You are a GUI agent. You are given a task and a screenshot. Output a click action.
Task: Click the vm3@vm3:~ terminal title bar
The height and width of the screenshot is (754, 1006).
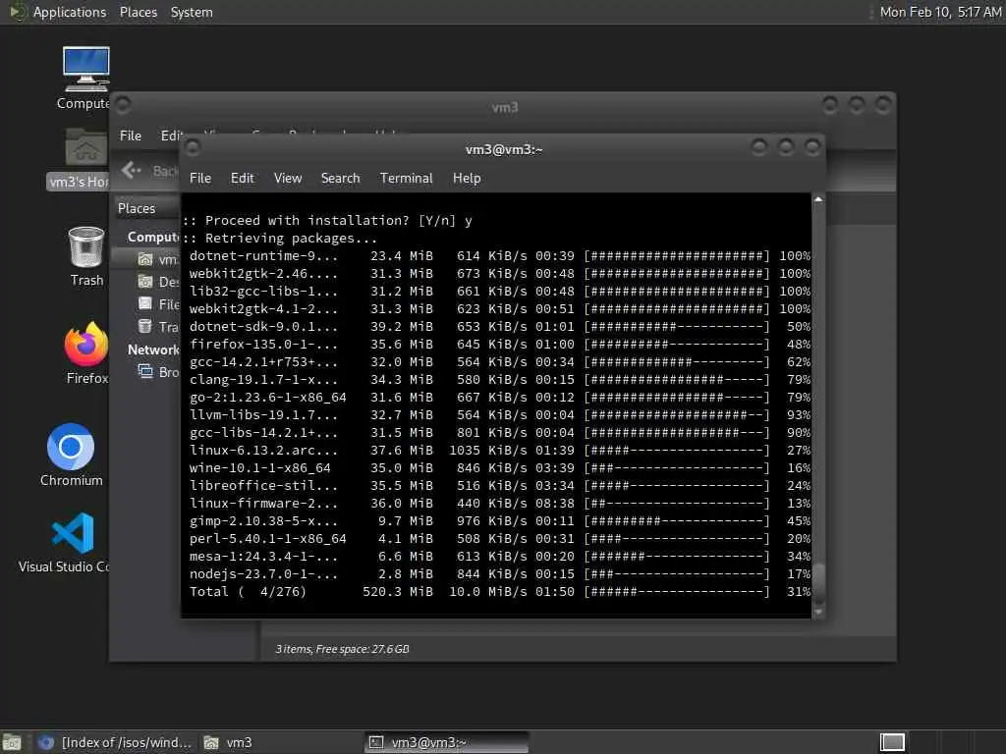(504, 149)
